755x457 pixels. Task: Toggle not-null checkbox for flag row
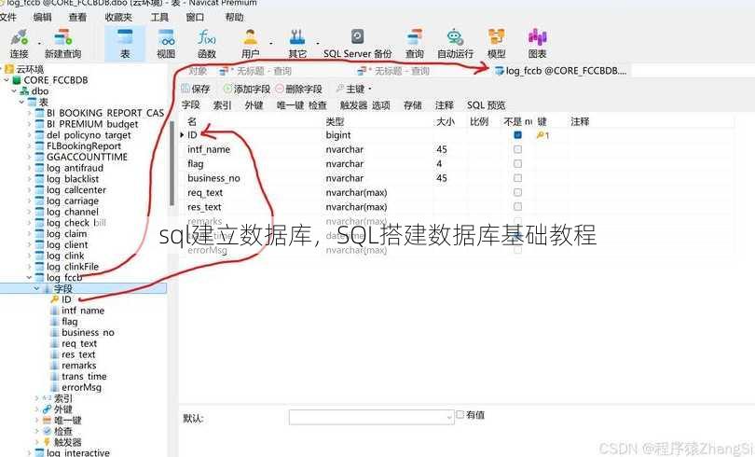(517, 164)
